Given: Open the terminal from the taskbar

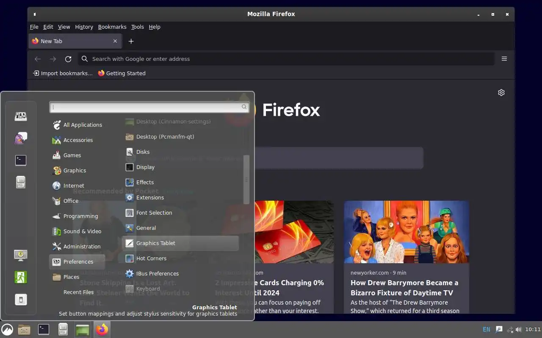Looking at the screenshot, I should pos(44,329).
